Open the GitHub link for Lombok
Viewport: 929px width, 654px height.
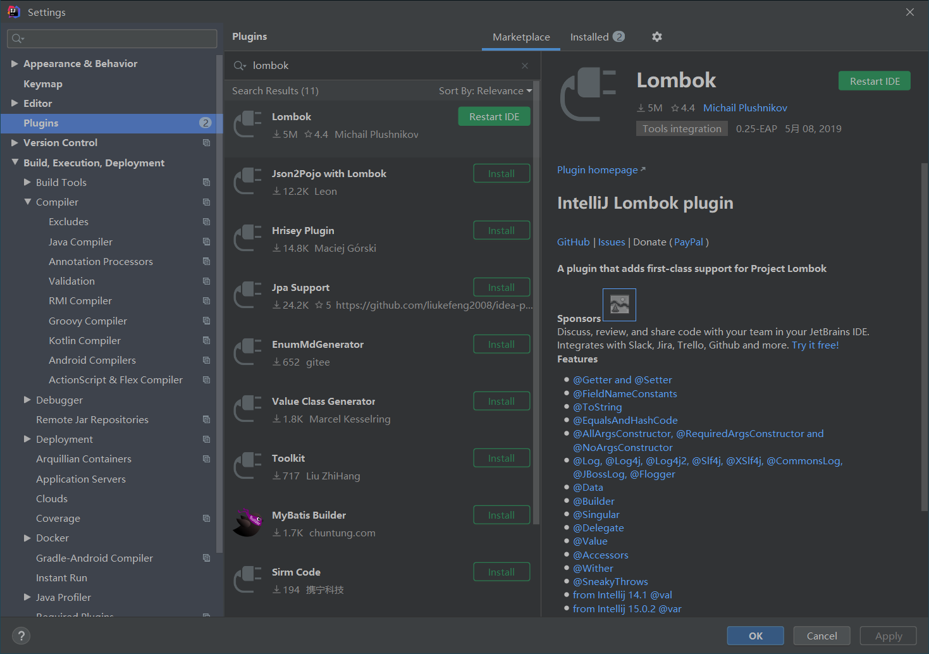tap(573, 242)
